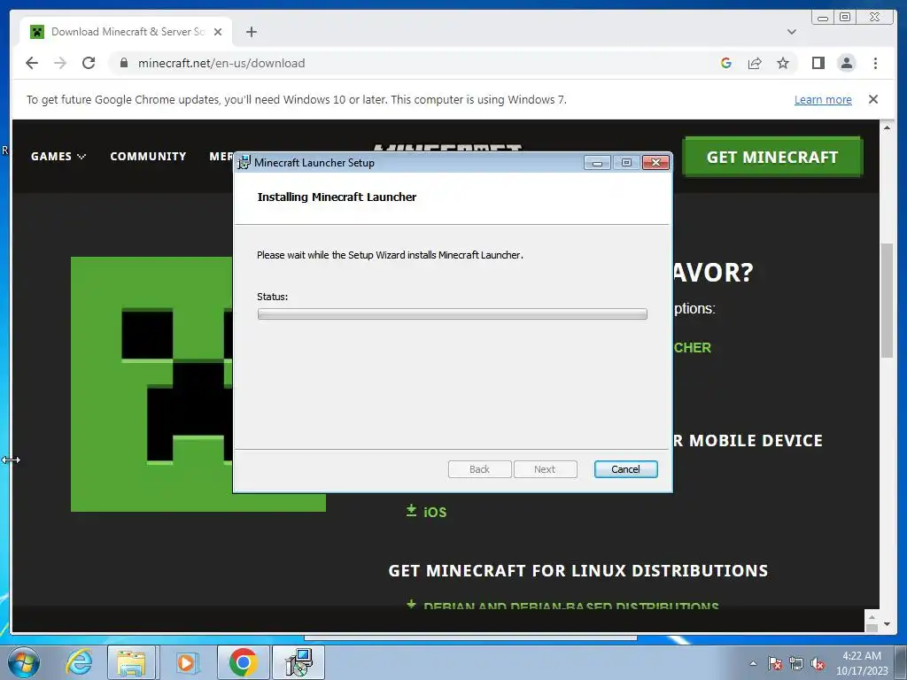Image resolution: width=907 pixels, height=680 pixels.
Task: Open Windows Explorer from the taskbar
Action: [x=131, y=662]
